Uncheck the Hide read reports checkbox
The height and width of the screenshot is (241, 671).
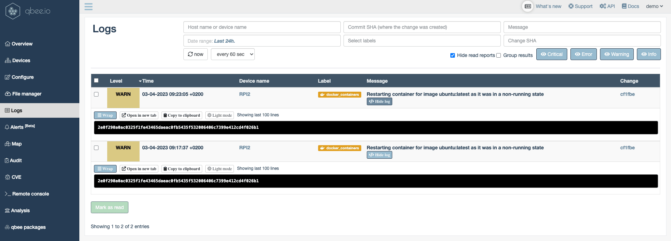452,55
